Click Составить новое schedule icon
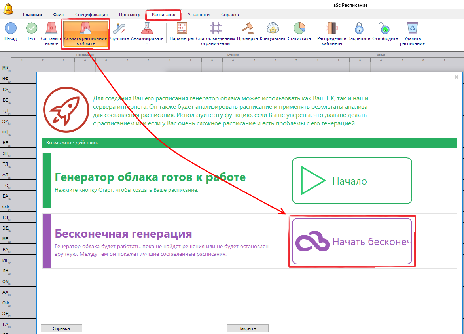The image size is (464, 334). 52,29
